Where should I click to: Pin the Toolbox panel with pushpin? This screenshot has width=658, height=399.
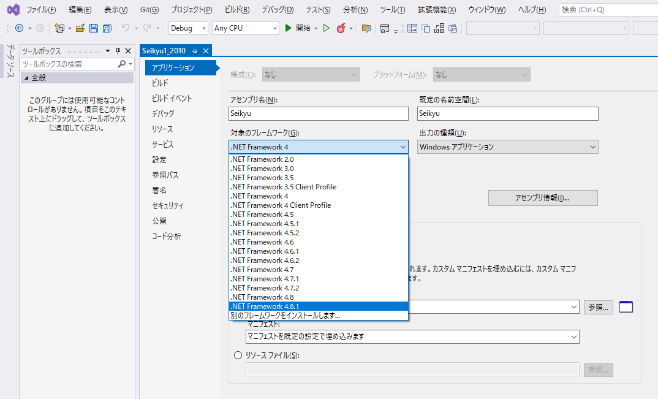click(x=118, y=51)
